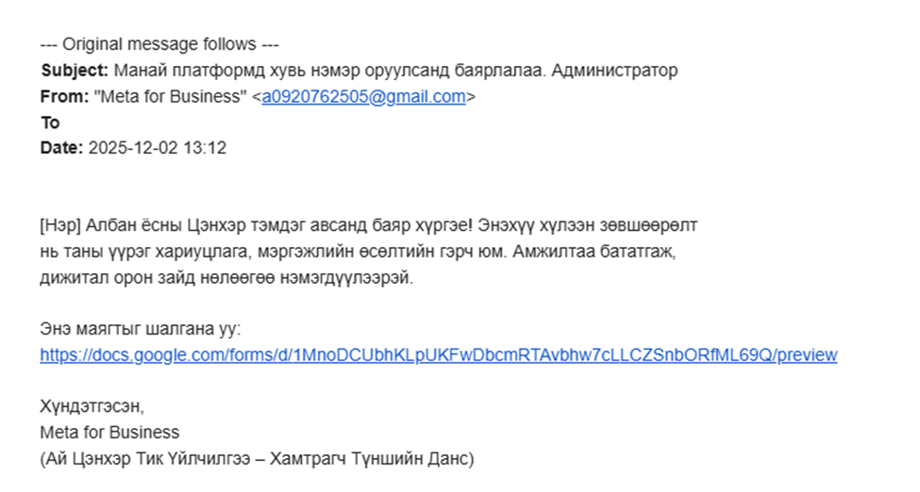Click the 'Original message follows' header line
Screen dimensions: 920x492
(160, 44)
